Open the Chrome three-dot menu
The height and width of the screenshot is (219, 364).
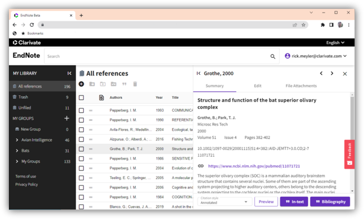click(349, 25)
